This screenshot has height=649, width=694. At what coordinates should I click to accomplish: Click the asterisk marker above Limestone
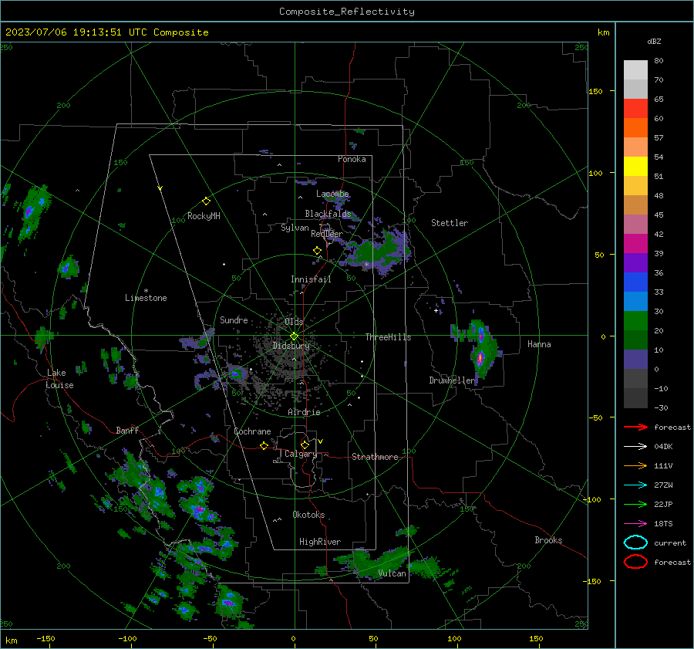tap(146, 291)
